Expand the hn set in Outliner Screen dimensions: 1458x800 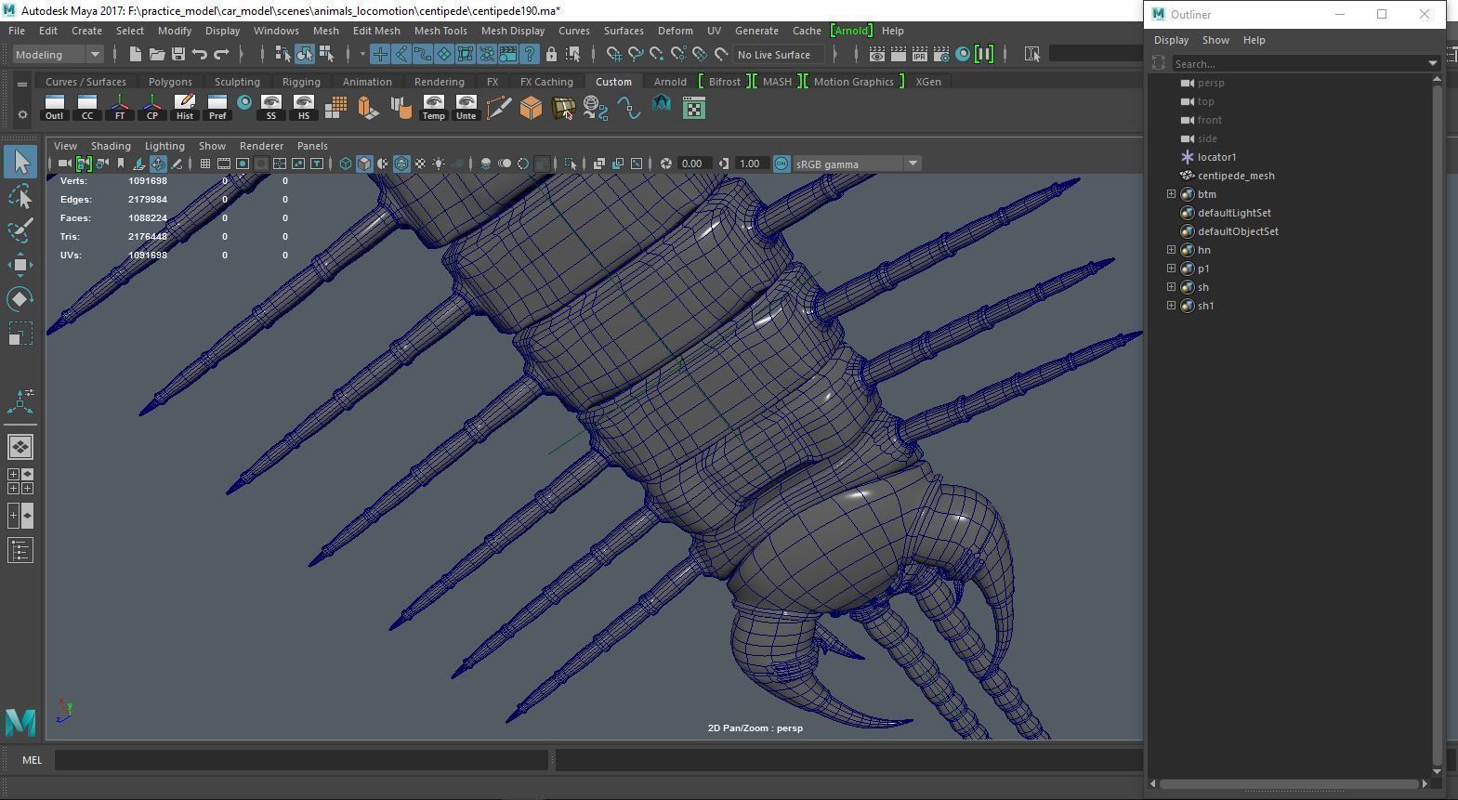1171,250
